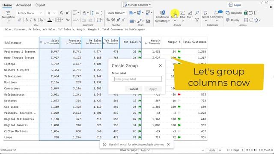Decrease font size with small A
Viewport: 274px width, 154px height.
tap(68, 13)
